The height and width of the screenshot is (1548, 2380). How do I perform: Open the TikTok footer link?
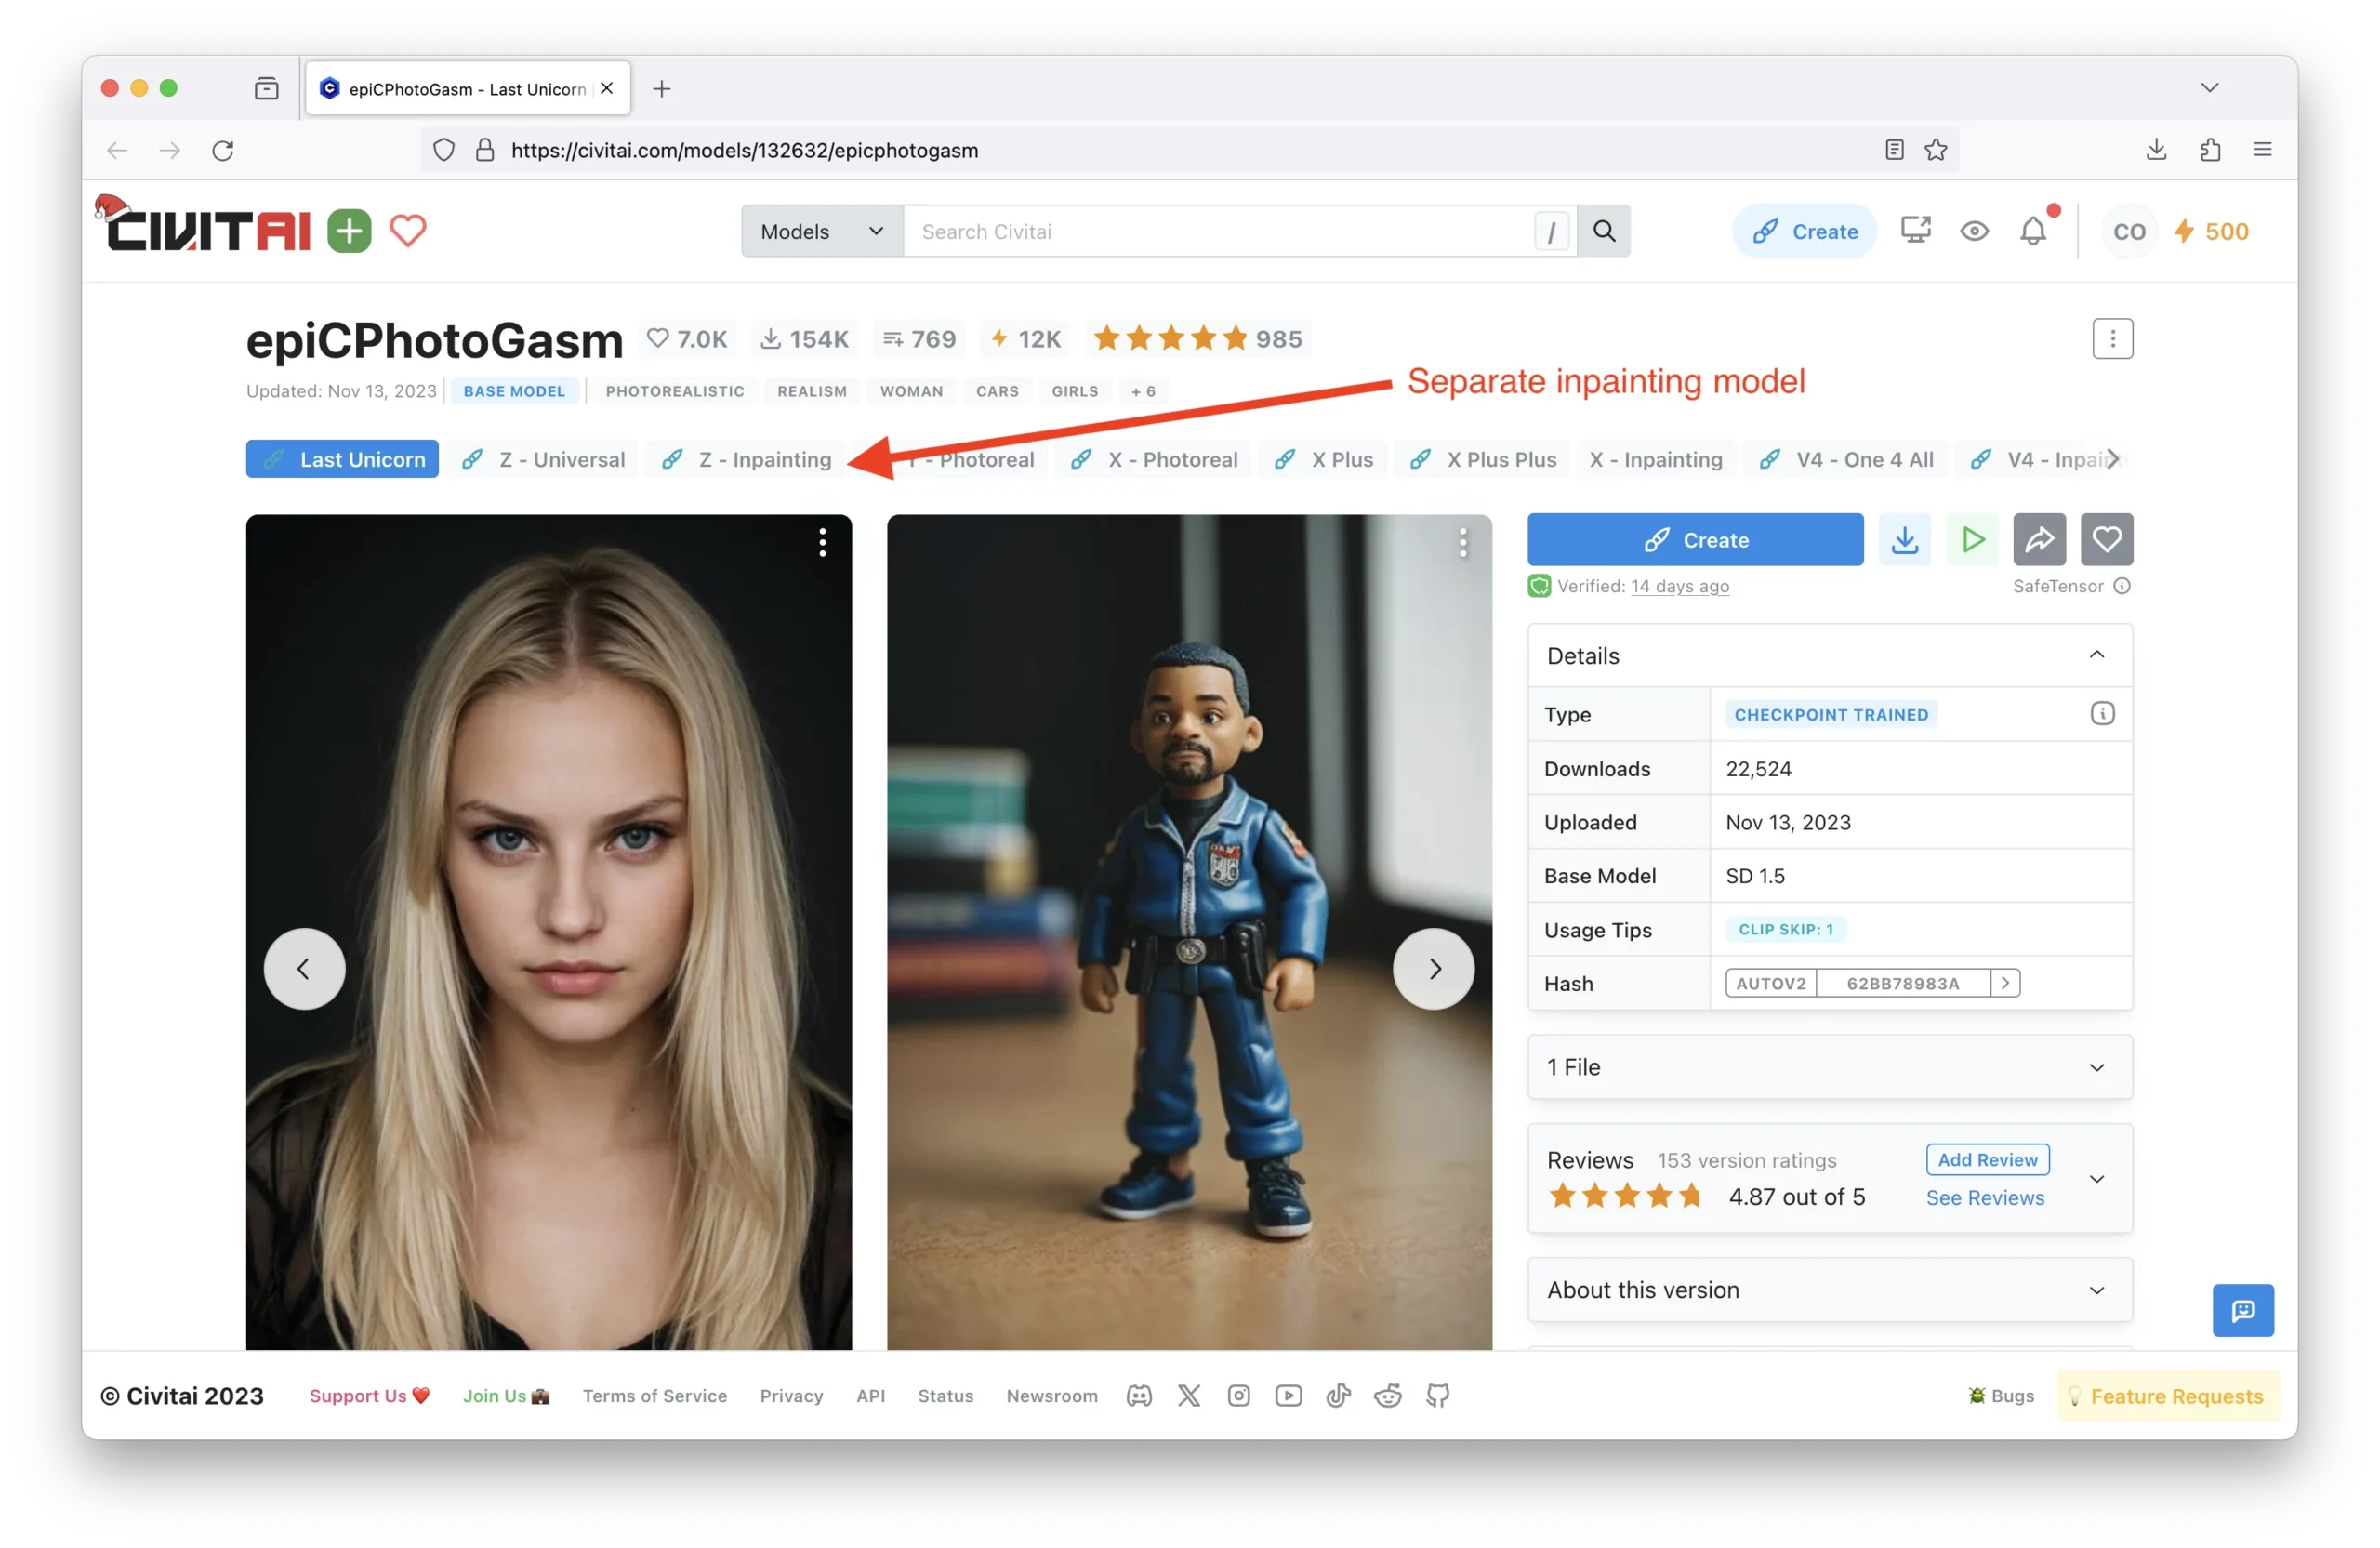coord(1339,1396)
